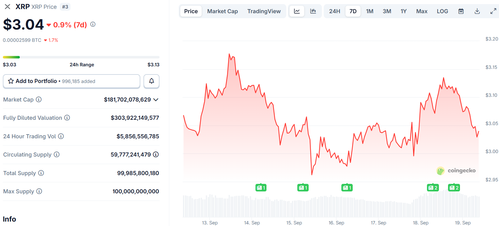Open news marker near 16. Sep
Viewport: 499px width, 226px height.
[x=347, y=188]
